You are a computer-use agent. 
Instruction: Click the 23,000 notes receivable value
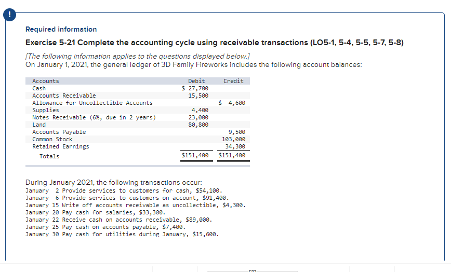point(198,117)
